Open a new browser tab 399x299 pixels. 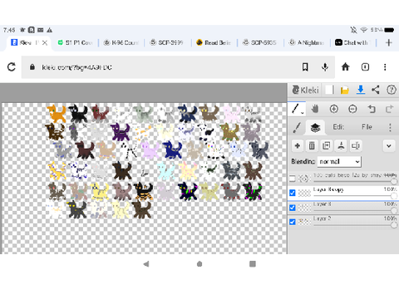[389, 42]
